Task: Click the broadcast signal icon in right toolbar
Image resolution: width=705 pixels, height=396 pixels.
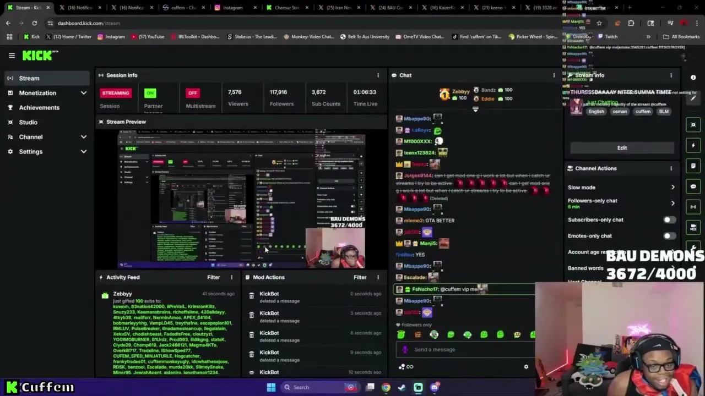Action: pos(693,207)
